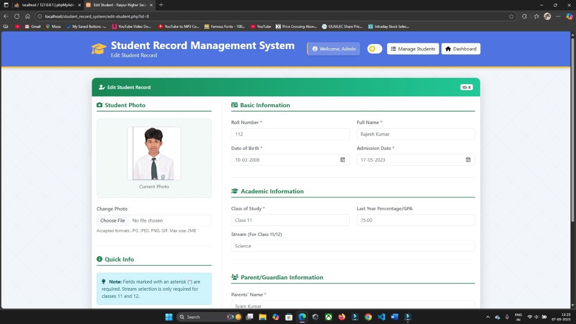576x324 pixels.
Task: Click the current student photo thumbnail
Action: coord(154,153)
